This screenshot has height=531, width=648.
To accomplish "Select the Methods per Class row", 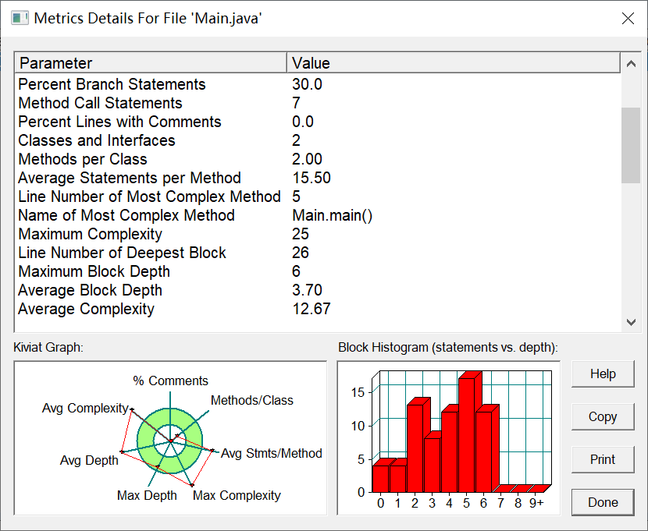I will point(318,159).
